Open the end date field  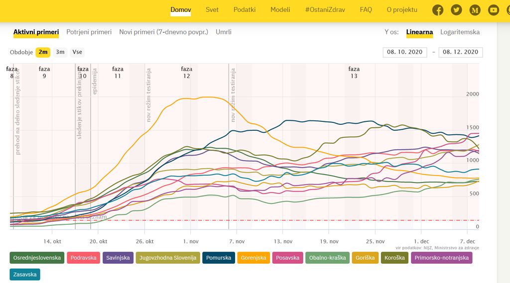coord(460,52)
